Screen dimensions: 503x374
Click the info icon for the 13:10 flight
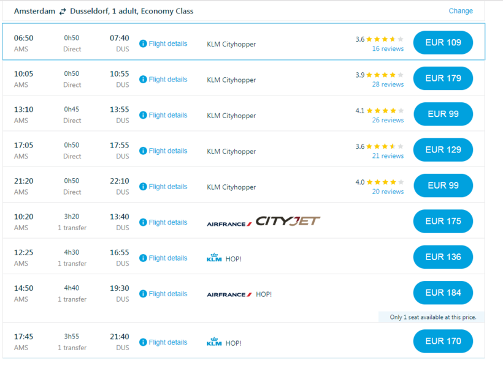(x=143, y=115)
